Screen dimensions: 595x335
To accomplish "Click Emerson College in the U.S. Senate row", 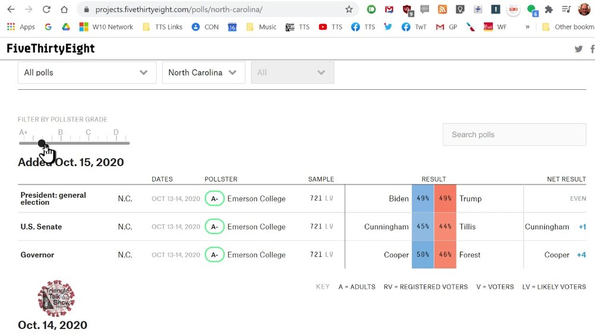I will click(256, 227).
